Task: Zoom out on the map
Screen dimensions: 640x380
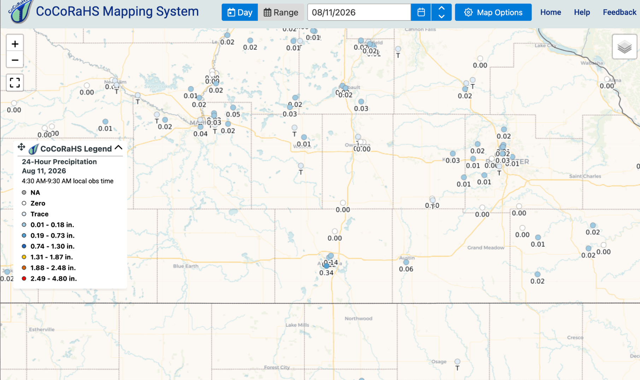Action: click(15, 60)
